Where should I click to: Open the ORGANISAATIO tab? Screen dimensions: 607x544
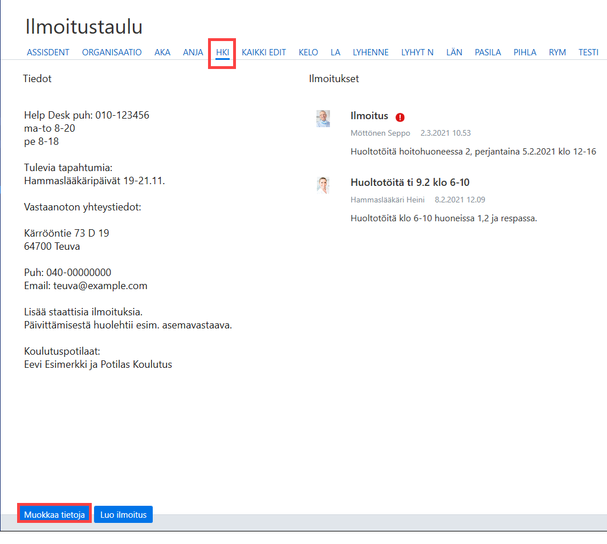[112, 52]
